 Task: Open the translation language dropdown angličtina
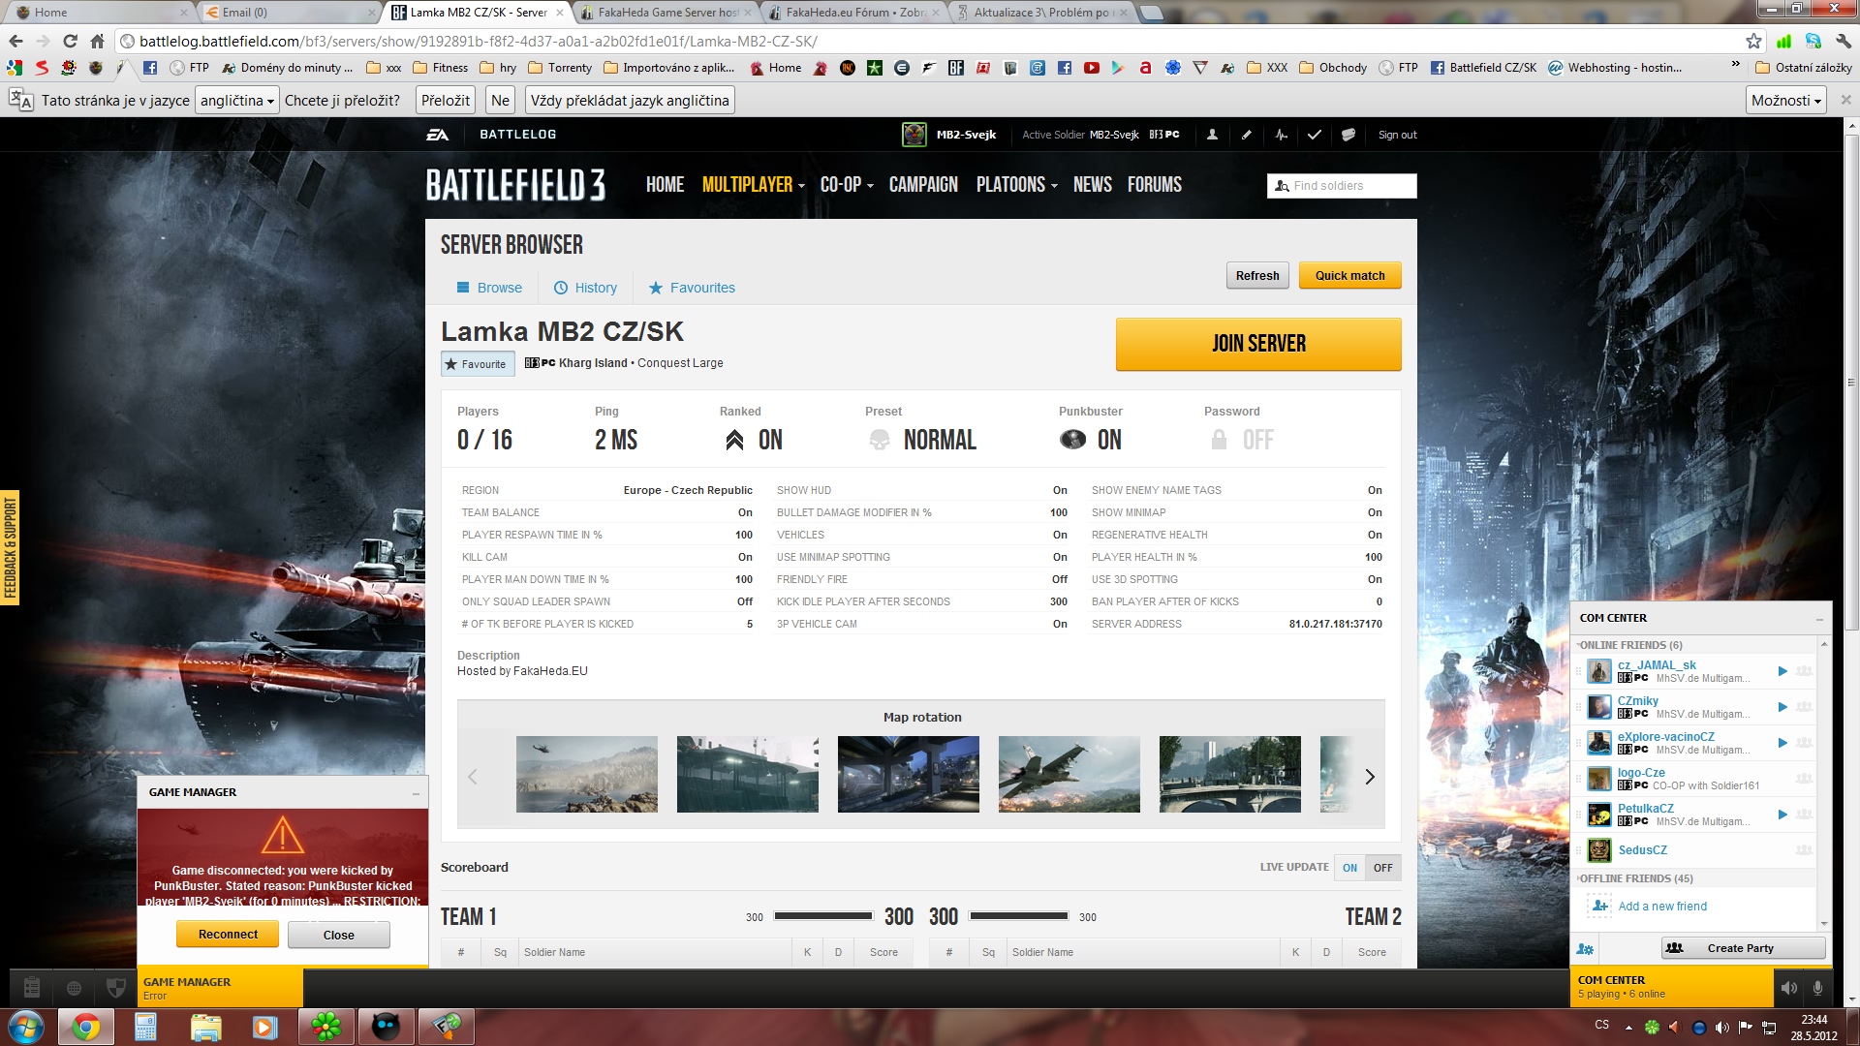(237, 101)
